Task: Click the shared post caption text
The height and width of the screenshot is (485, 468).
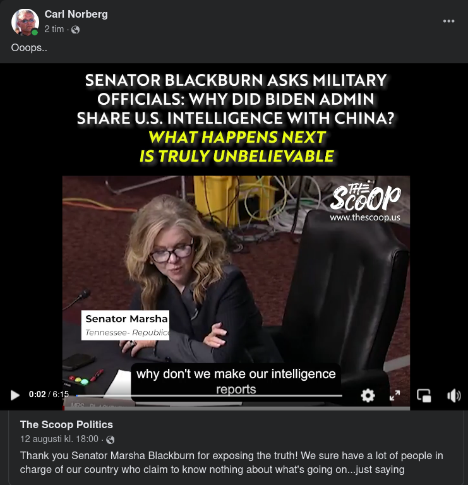Action: click(x=231, y=462)
